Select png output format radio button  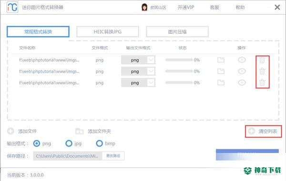point(37,143)
